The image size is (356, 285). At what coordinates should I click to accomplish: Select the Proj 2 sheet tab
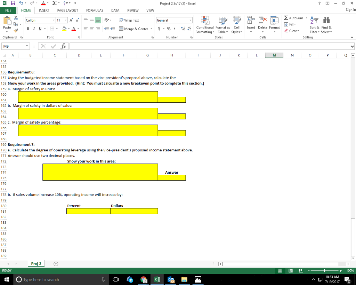point(36,264)
